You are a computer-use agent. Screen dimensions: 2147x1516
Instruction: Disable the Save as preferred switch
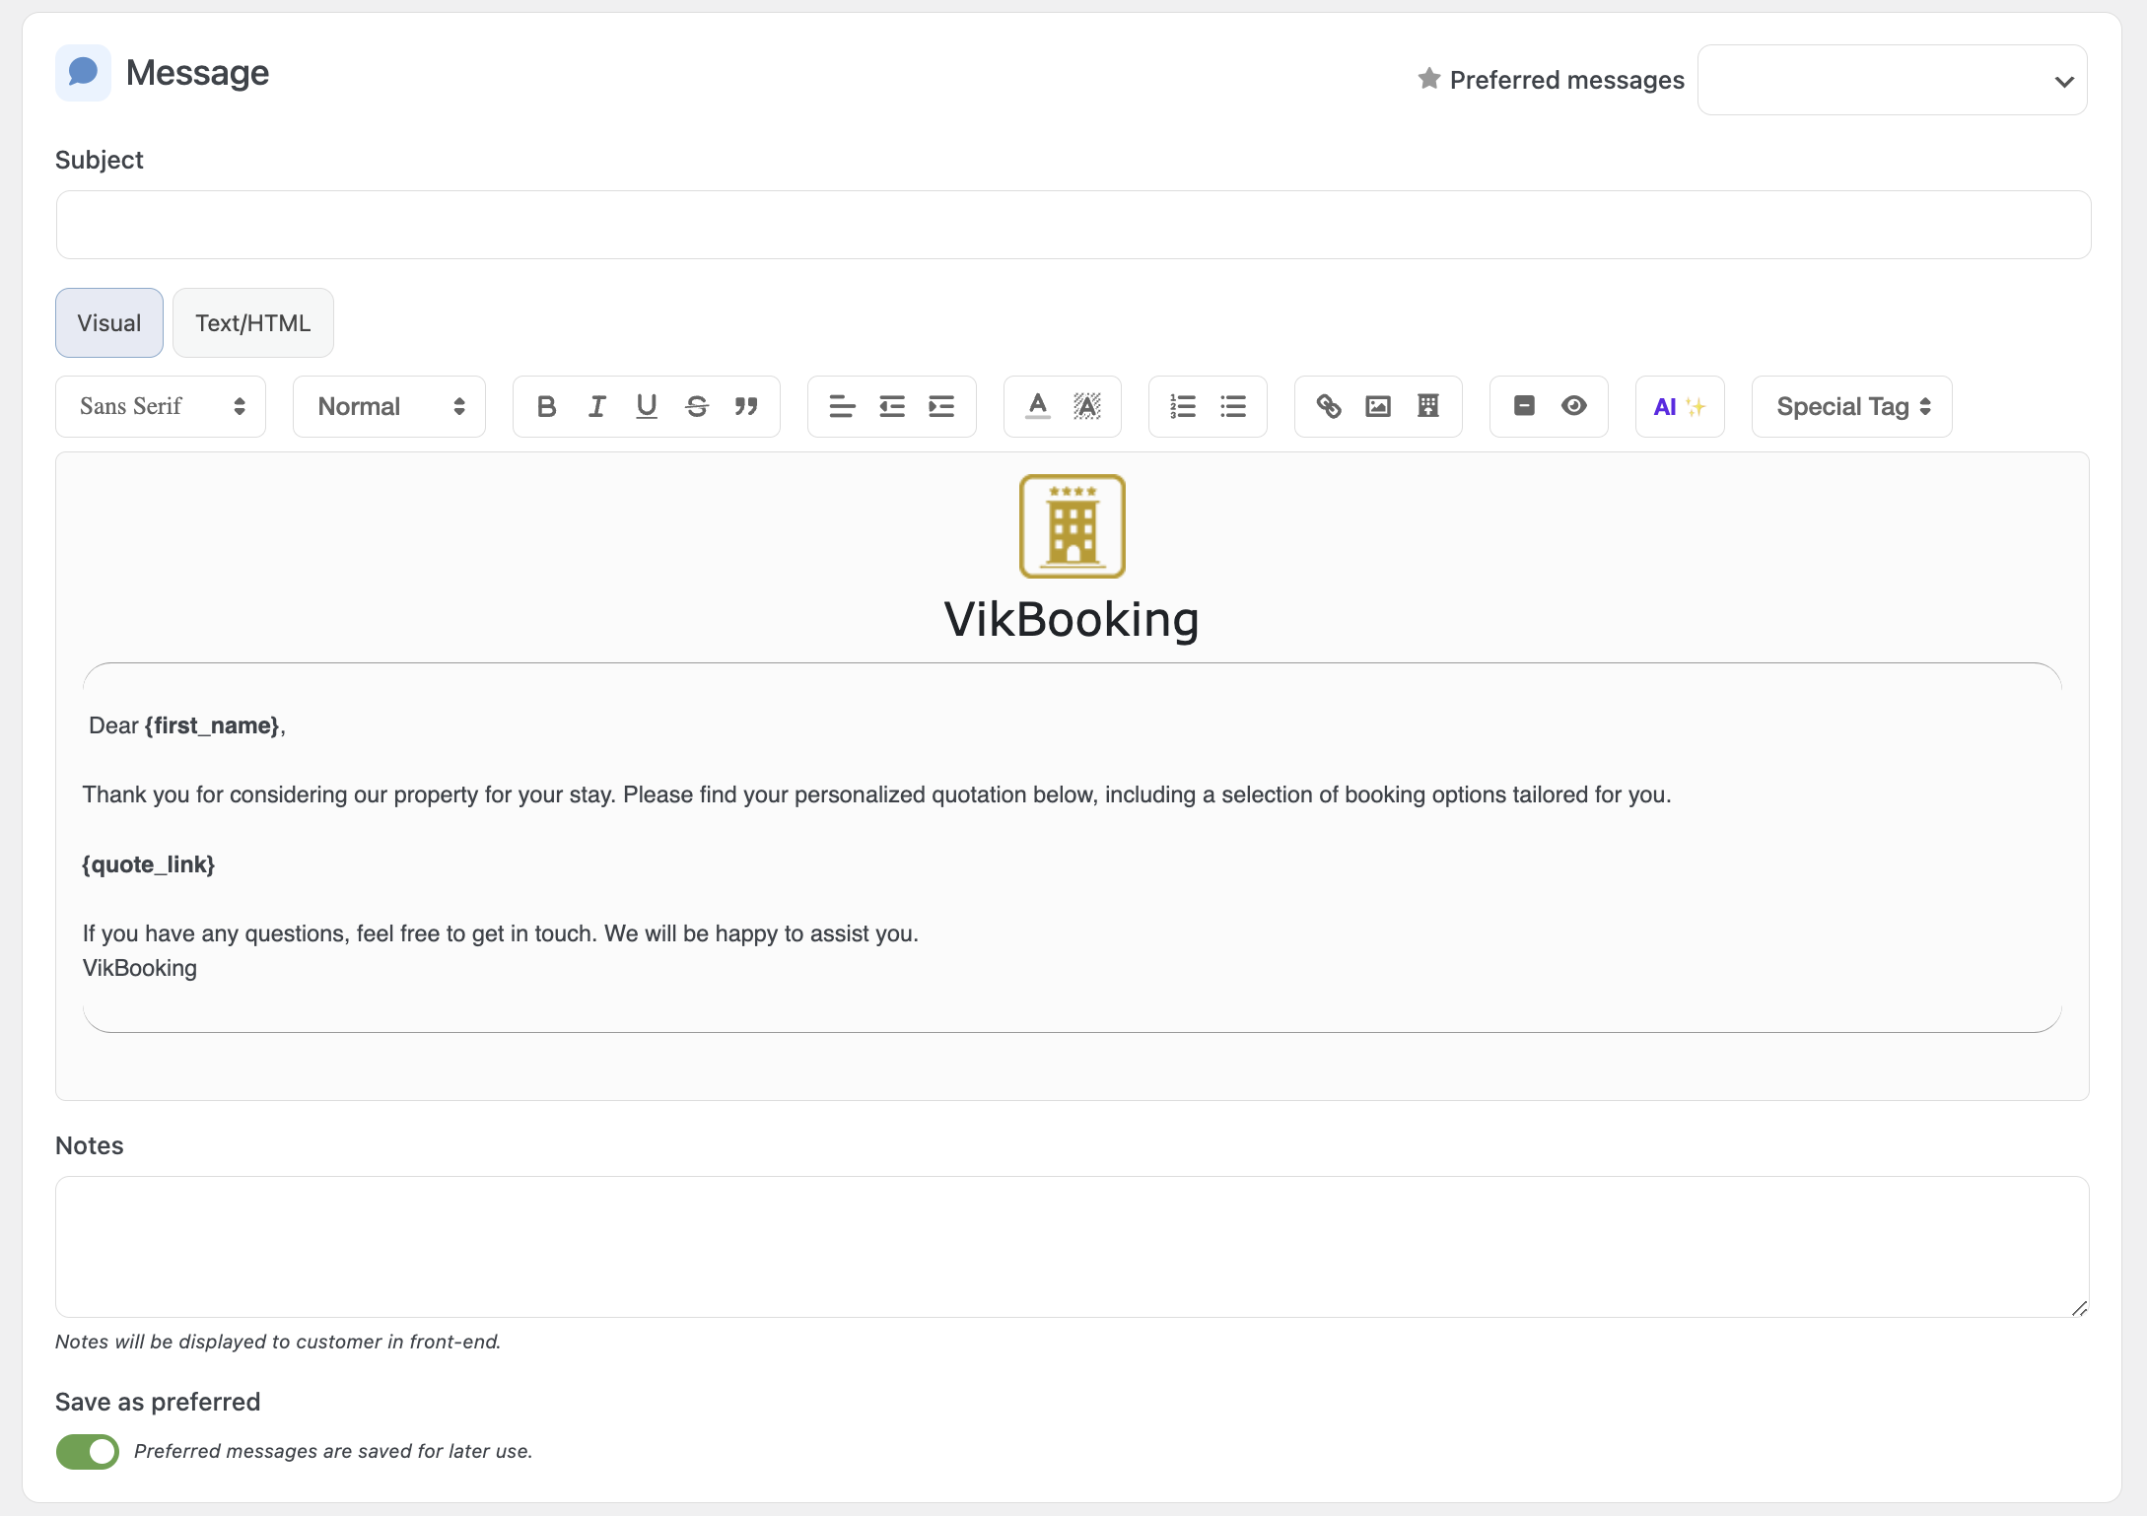click(88, 1451)
